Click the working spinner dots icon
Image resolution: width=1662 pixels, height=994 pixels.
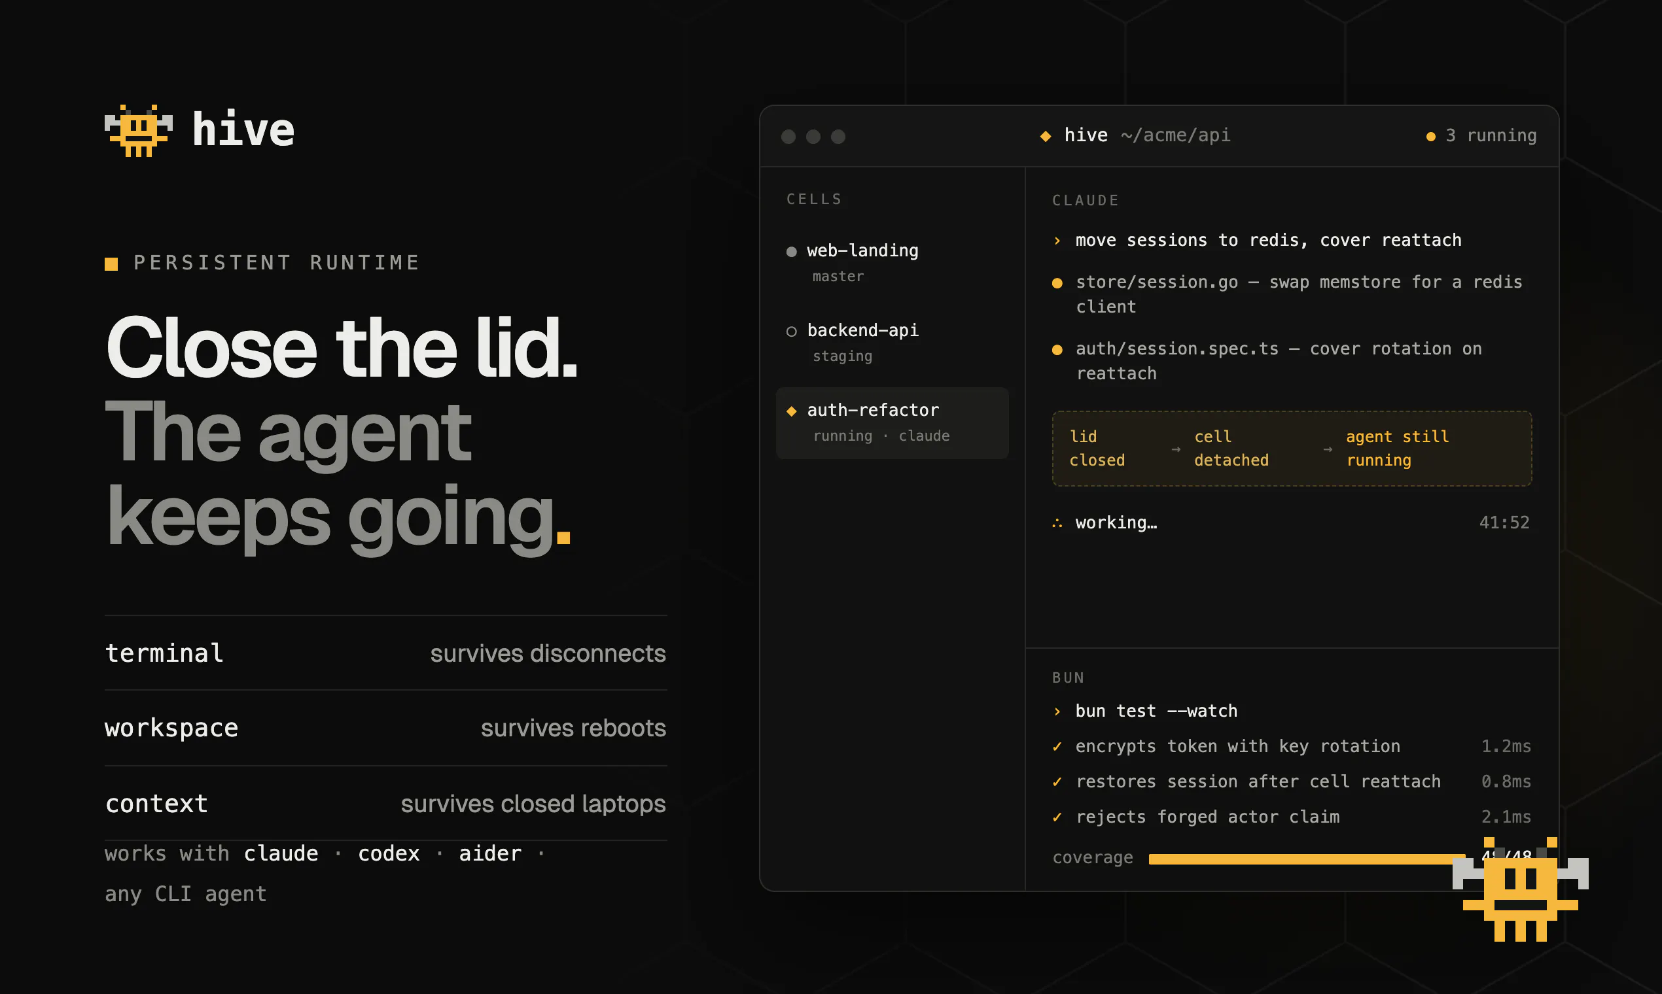(x=1057, y=523)
